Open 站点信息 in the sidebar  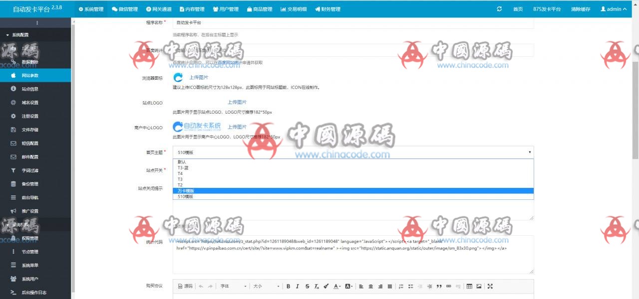35,89
